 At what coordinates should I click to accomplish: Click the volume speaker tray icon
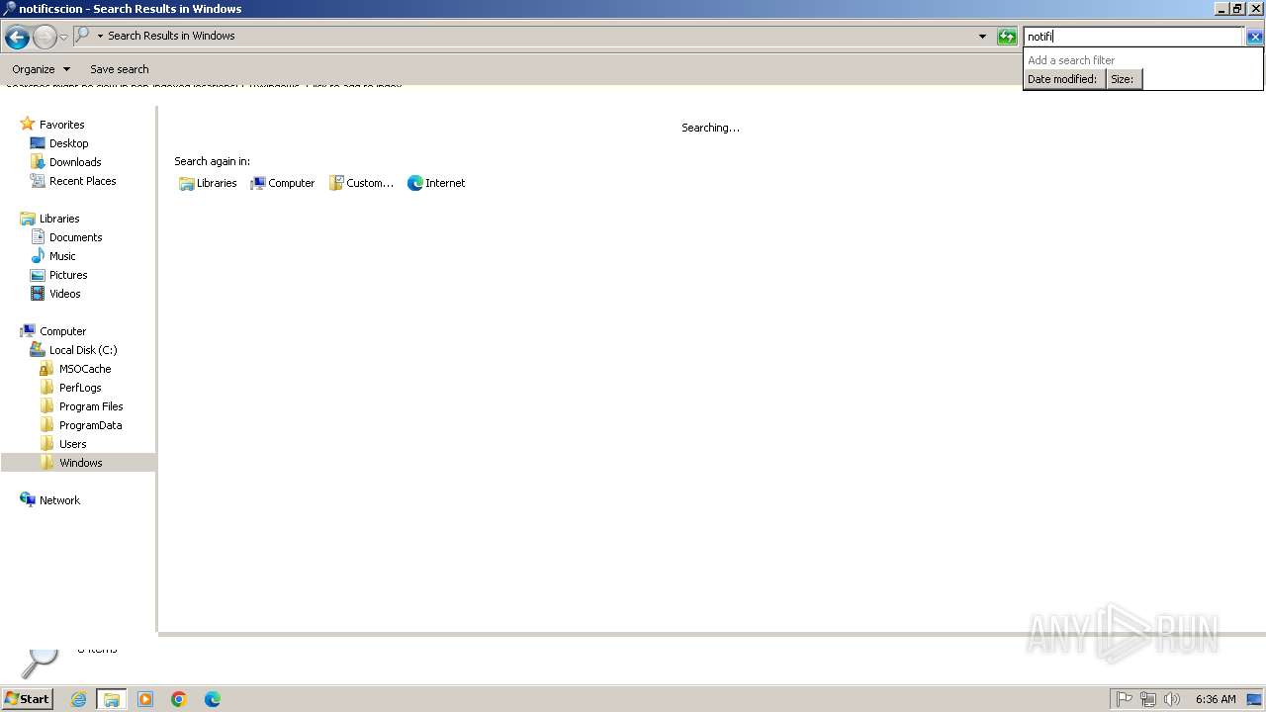[1172, 699]
